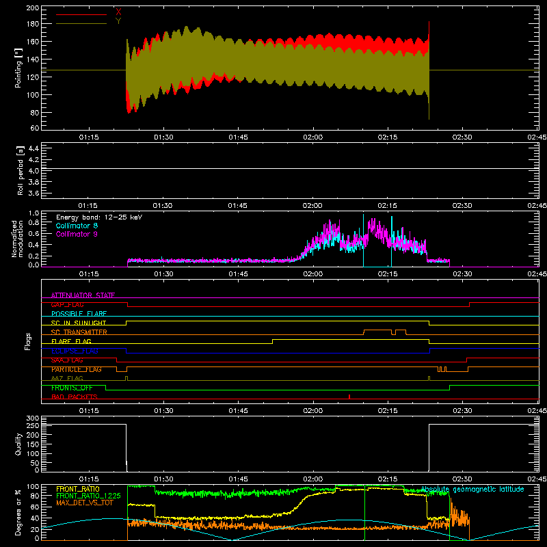
Task: Click 02:15 time label under modulation plot
Action: (388, 274)
